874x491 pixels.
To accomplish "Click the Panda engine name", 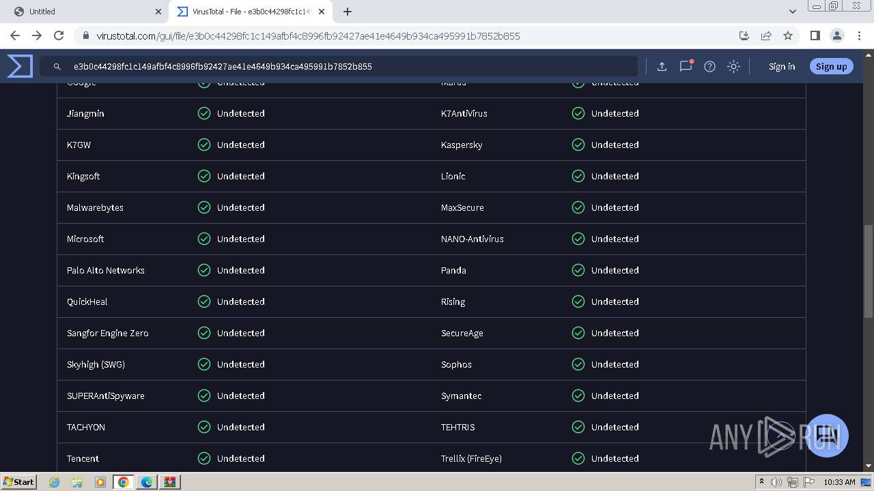I will (x=453, y=270).
